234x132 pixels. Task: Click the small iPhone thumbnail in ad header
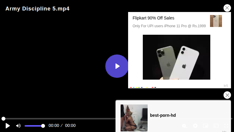[x=216, y=21]
